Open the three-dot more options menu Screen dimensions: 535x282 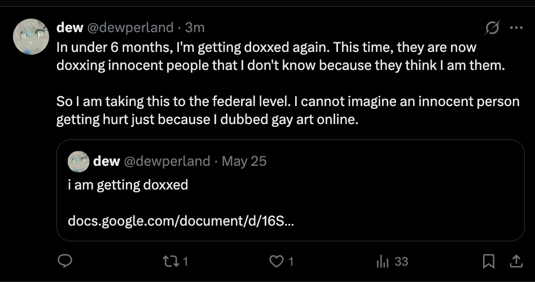tap(516, 28)
